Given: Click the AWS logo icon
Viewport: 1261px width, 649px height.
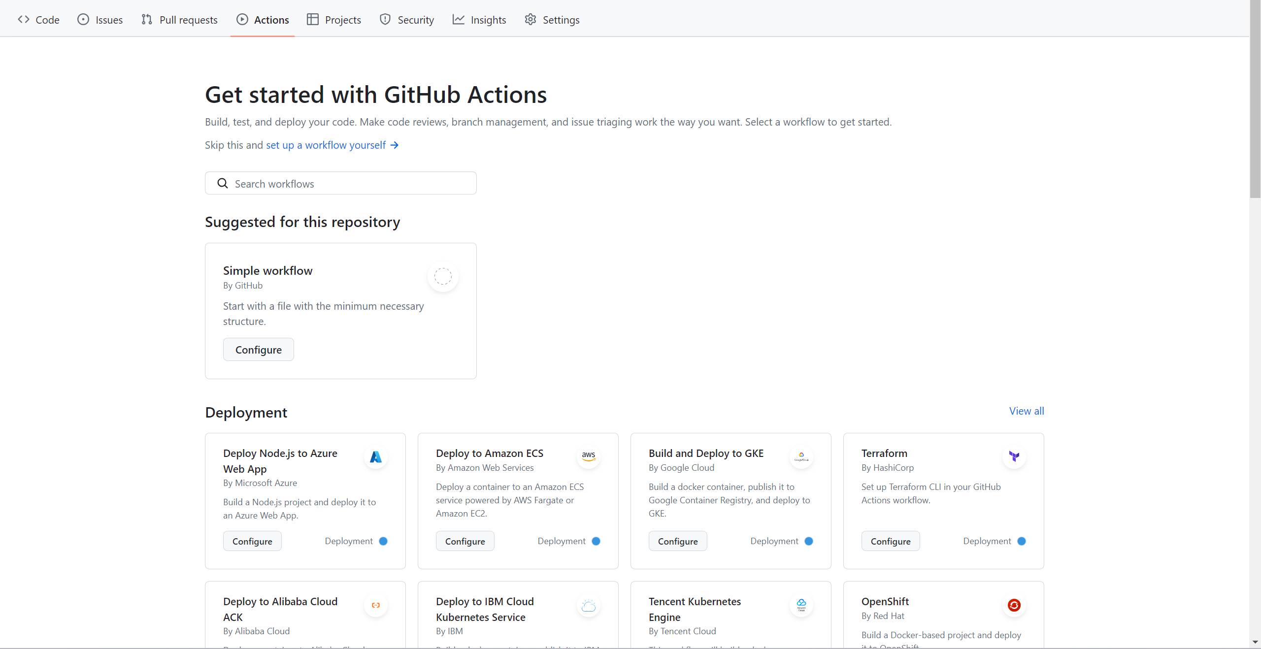Looking at the screenshot, I should [589, 457].
